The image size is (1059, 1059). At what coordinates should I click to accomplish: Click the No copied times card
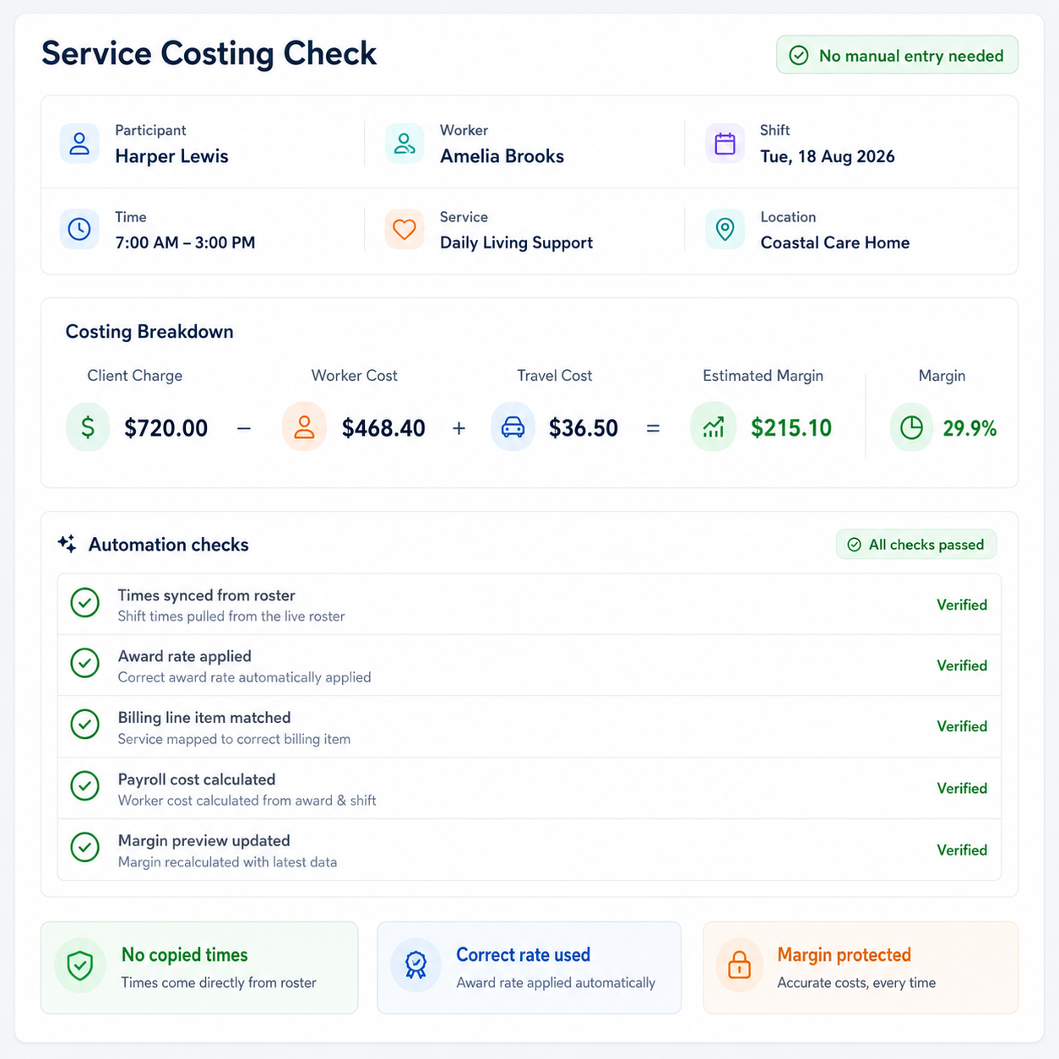coord(199,968)
